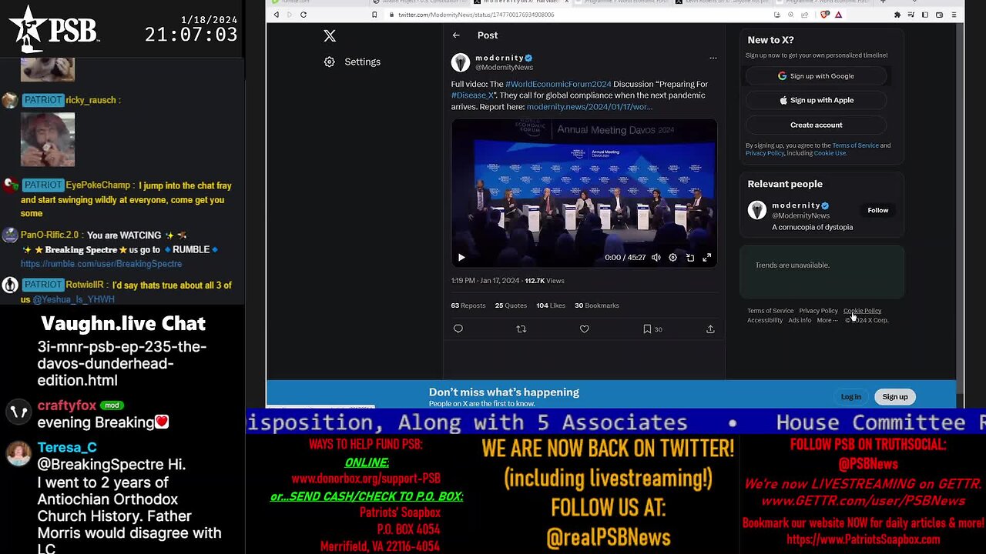986x554 pixels.
Task: Click the craftyfox username in Vaughn chat
Action: (x=67, y=405)
